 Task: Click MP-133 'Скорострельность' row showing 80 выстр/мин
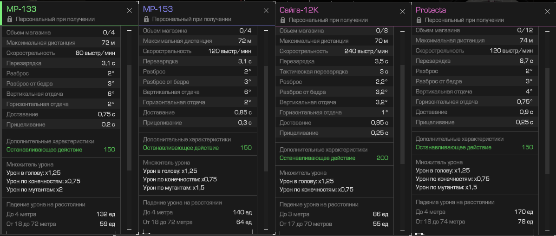[61, 53]
